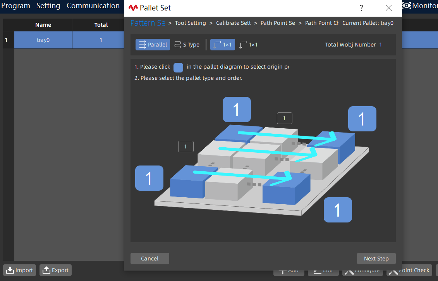
Task: Choose the vertical-first 1×1 order option
Action: pos(248,45)
